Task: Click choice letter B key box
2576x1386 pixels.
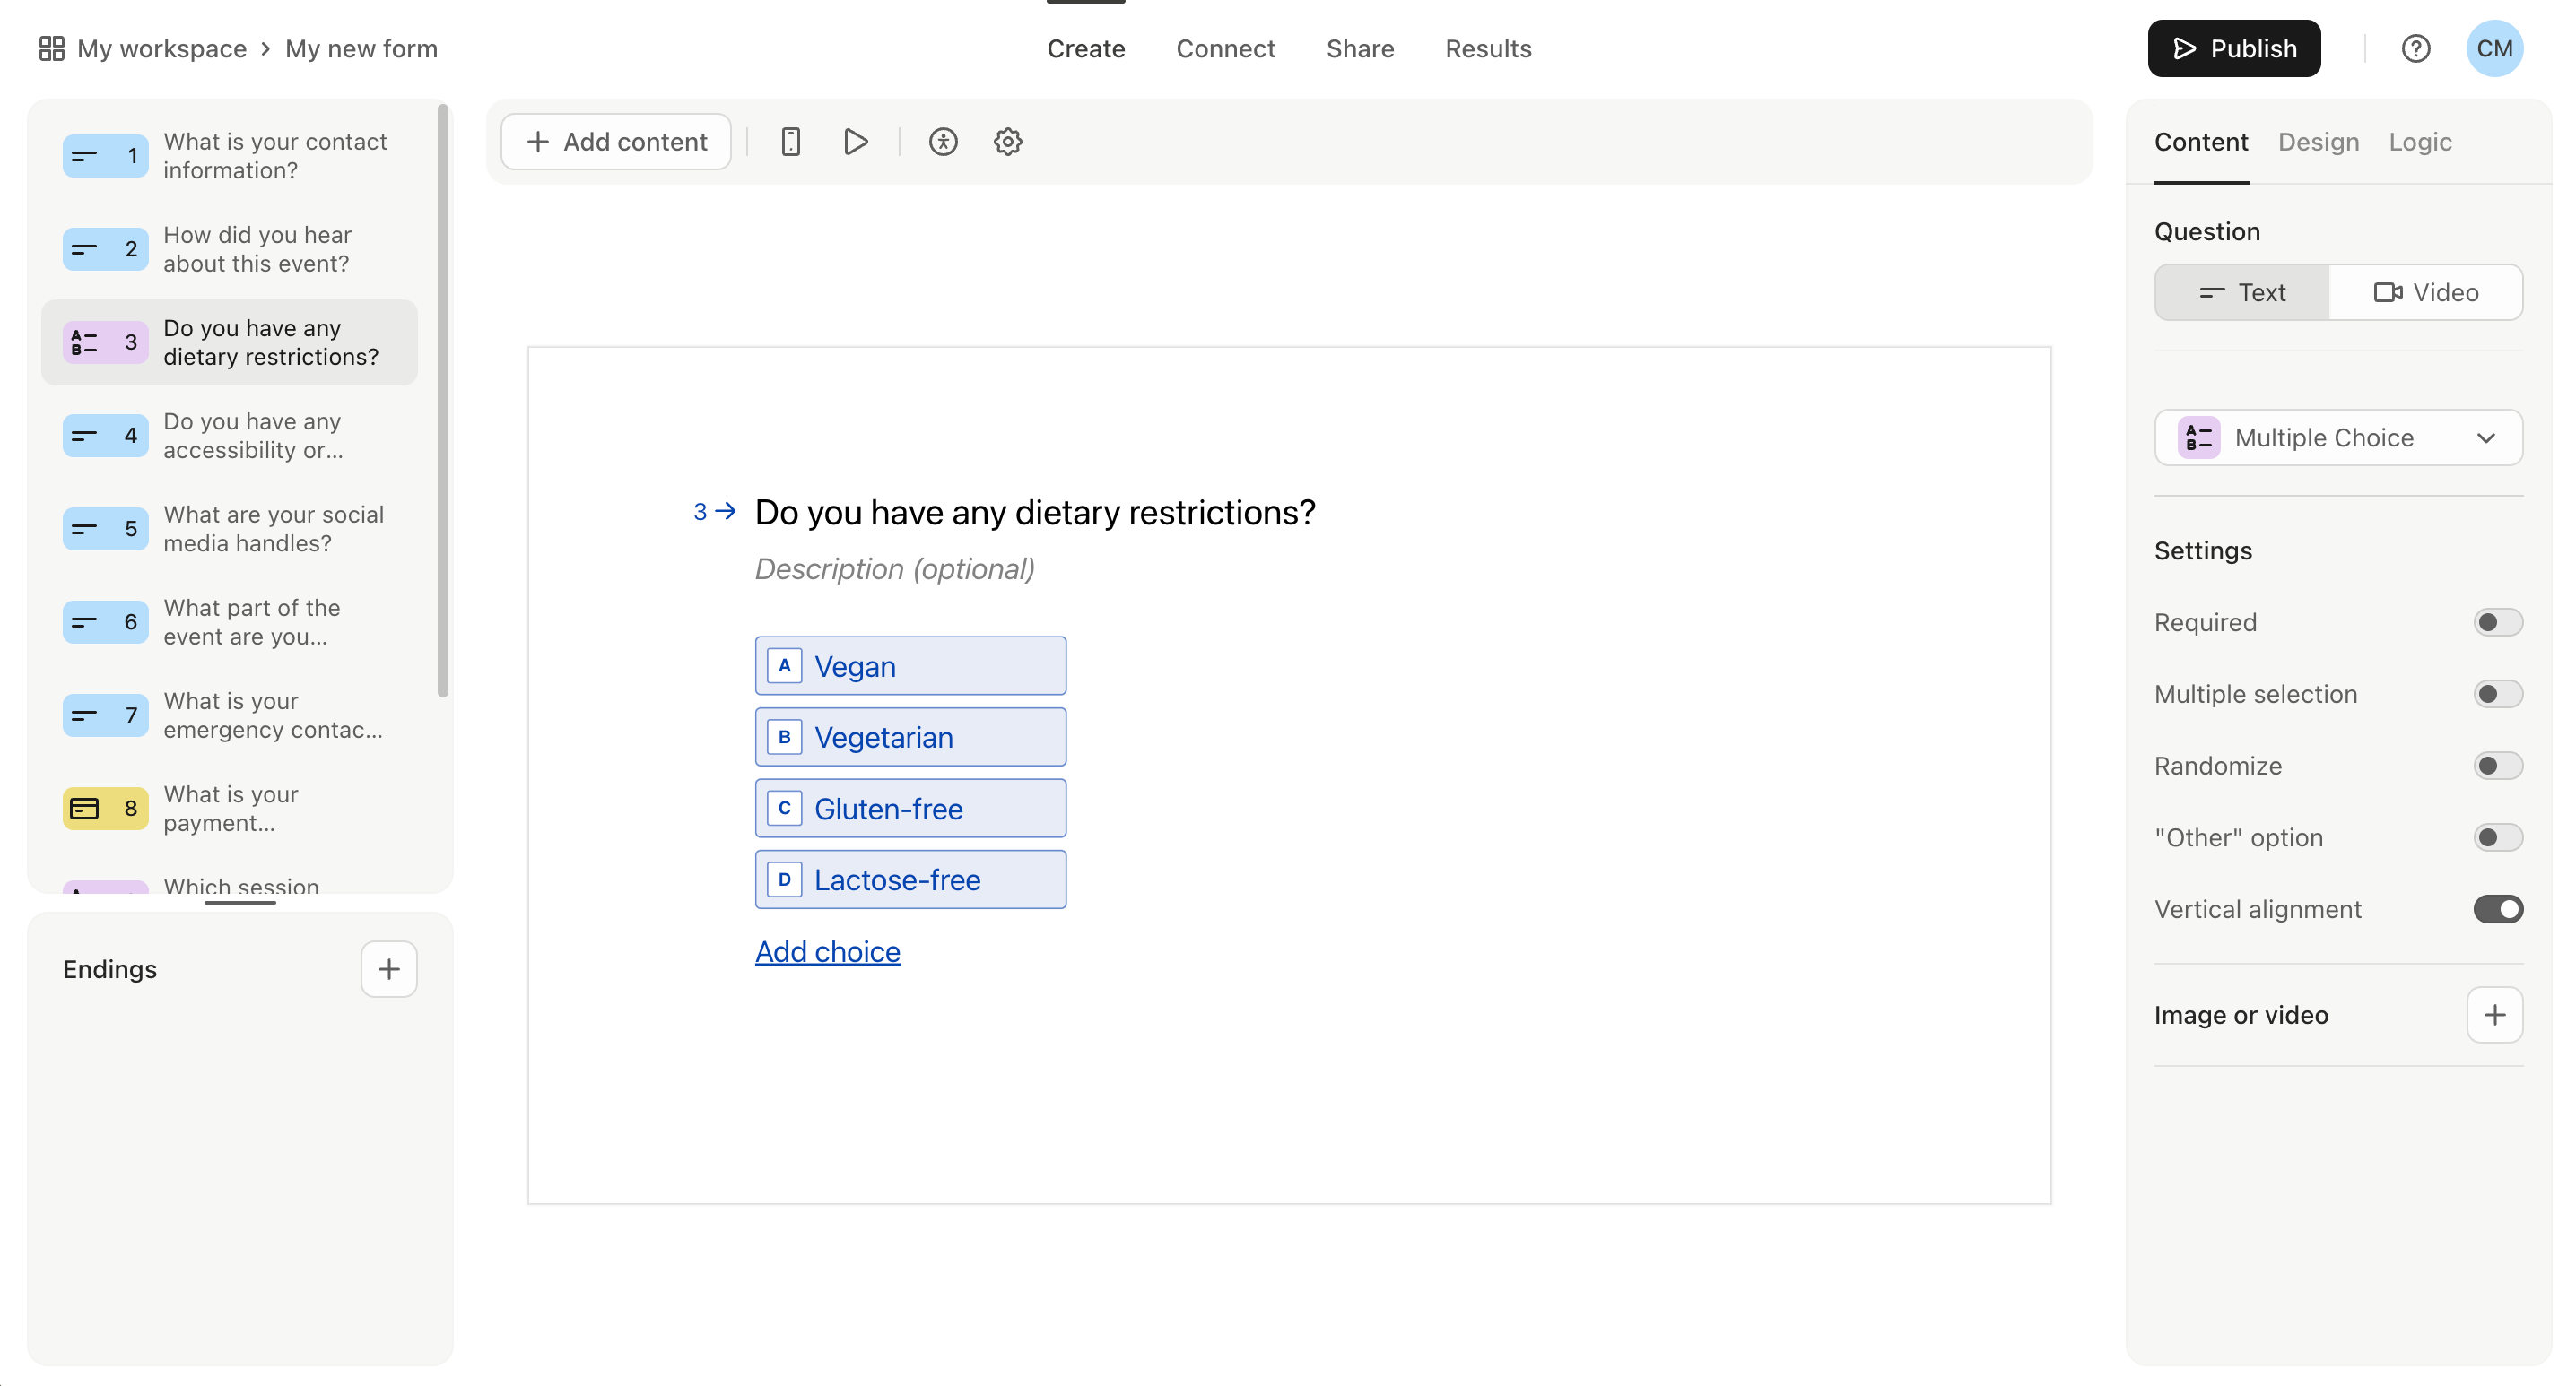Action: (784, 736)
